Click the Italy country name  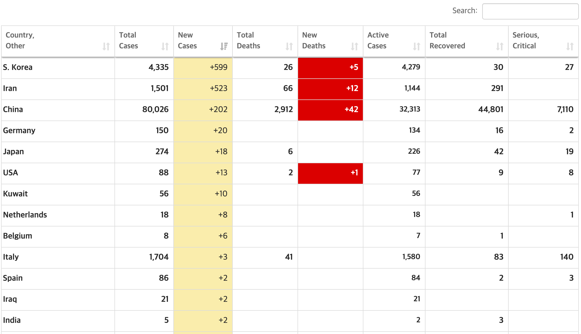11,257
